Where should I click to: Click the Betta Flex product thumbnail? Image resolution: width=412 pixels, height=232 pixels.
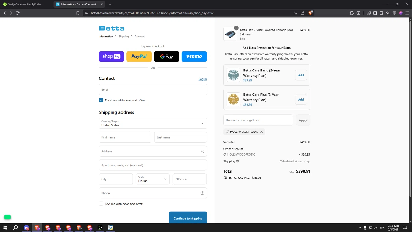point(230,34)
